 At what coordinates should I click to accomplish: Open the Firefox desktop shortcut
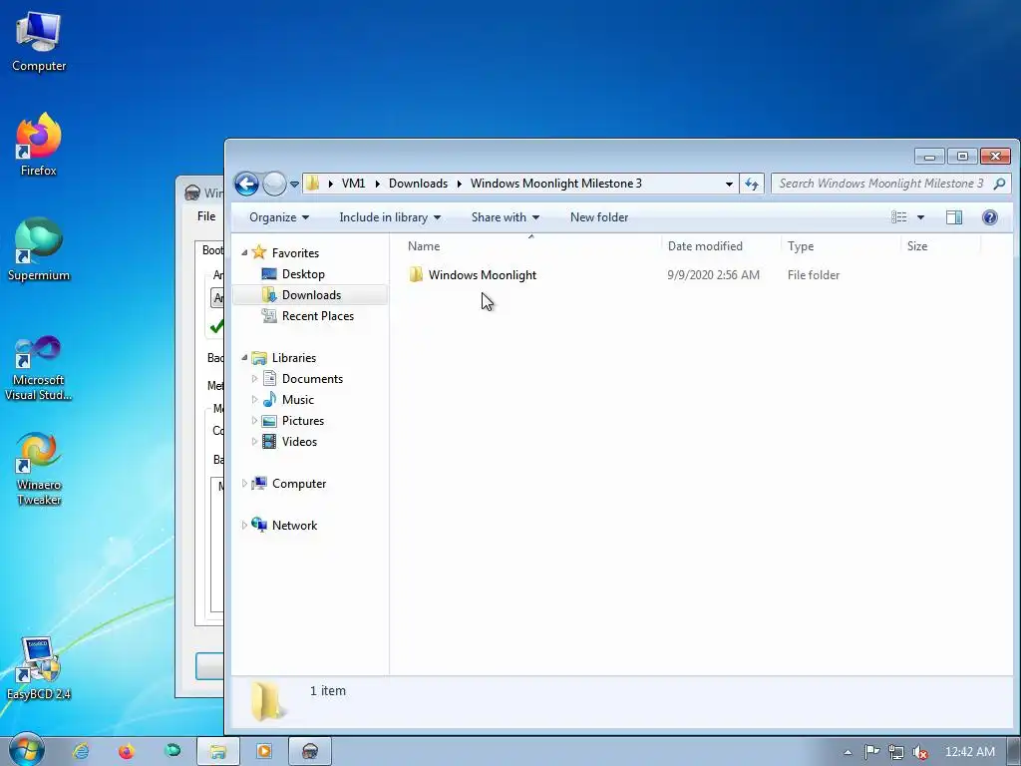(x=39, y=146)
